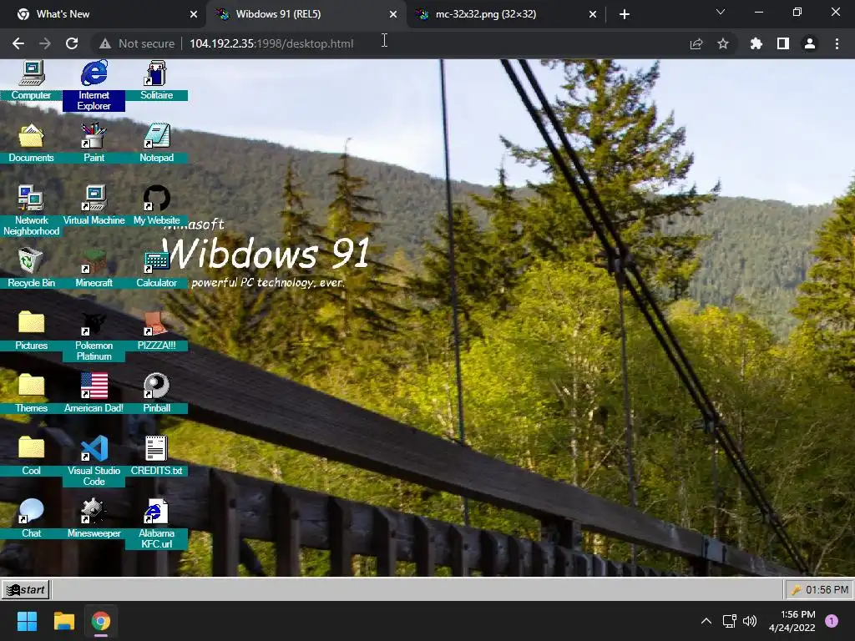855x641 pixels.
Task: Launch Internet Explorer desktop shortcut
Action: [94, 86]
